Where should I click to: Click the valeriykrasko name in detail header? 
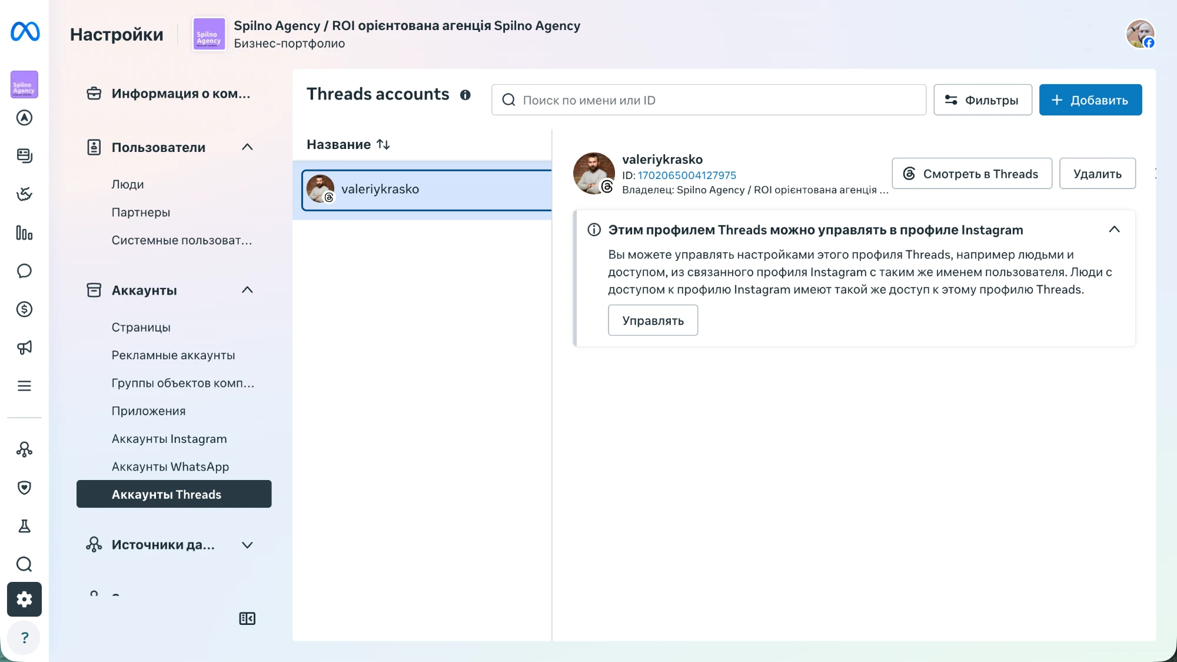pos(662,160)
